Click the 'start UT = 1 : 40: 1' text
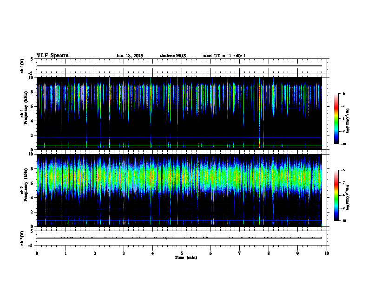Image resolution: width=368 pixels, height=284 pixels. pos(224,56)
